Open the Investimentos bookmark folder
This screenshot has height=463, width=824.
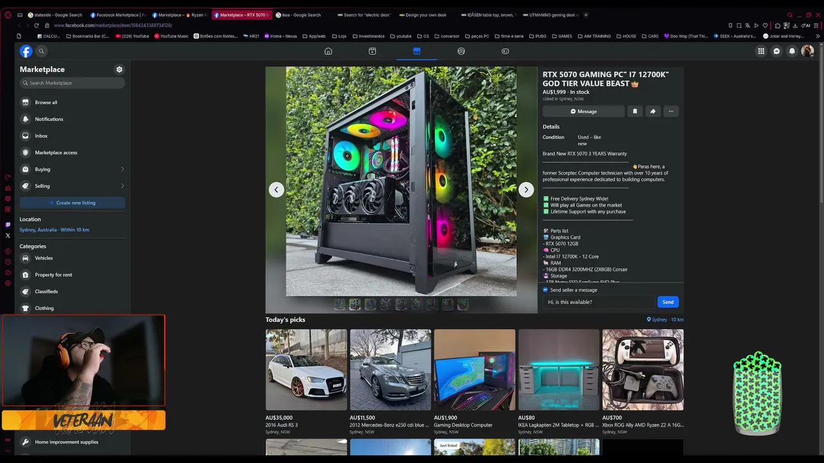coord(368,36)
